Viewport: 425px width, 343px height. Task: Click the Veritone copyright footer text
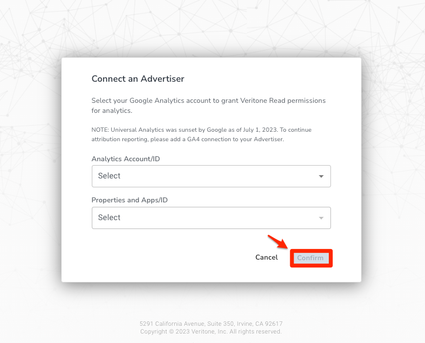[x=211, y=332]
